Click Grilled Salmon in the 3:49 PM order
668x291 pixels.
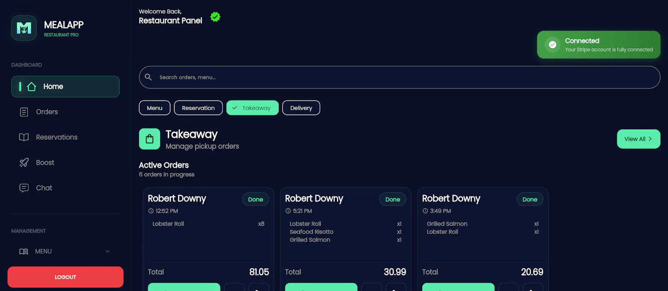[x=447, y=224]
